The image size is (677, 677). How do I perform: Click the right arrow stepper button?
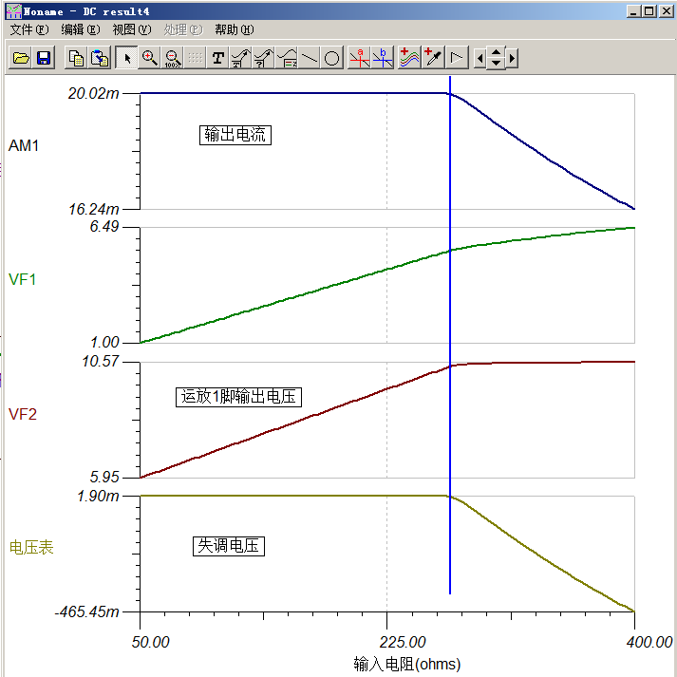(x=512, y=59)
